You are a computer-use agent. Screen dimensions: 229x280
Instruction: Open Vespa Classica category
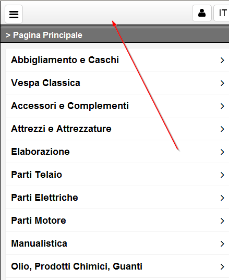click(x=117, y=83)
